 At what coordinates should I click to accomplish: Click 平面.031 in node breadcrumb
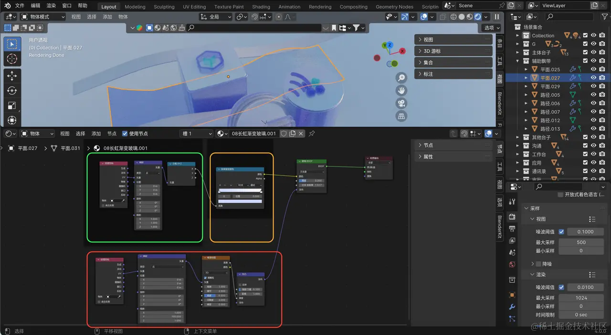70,148
